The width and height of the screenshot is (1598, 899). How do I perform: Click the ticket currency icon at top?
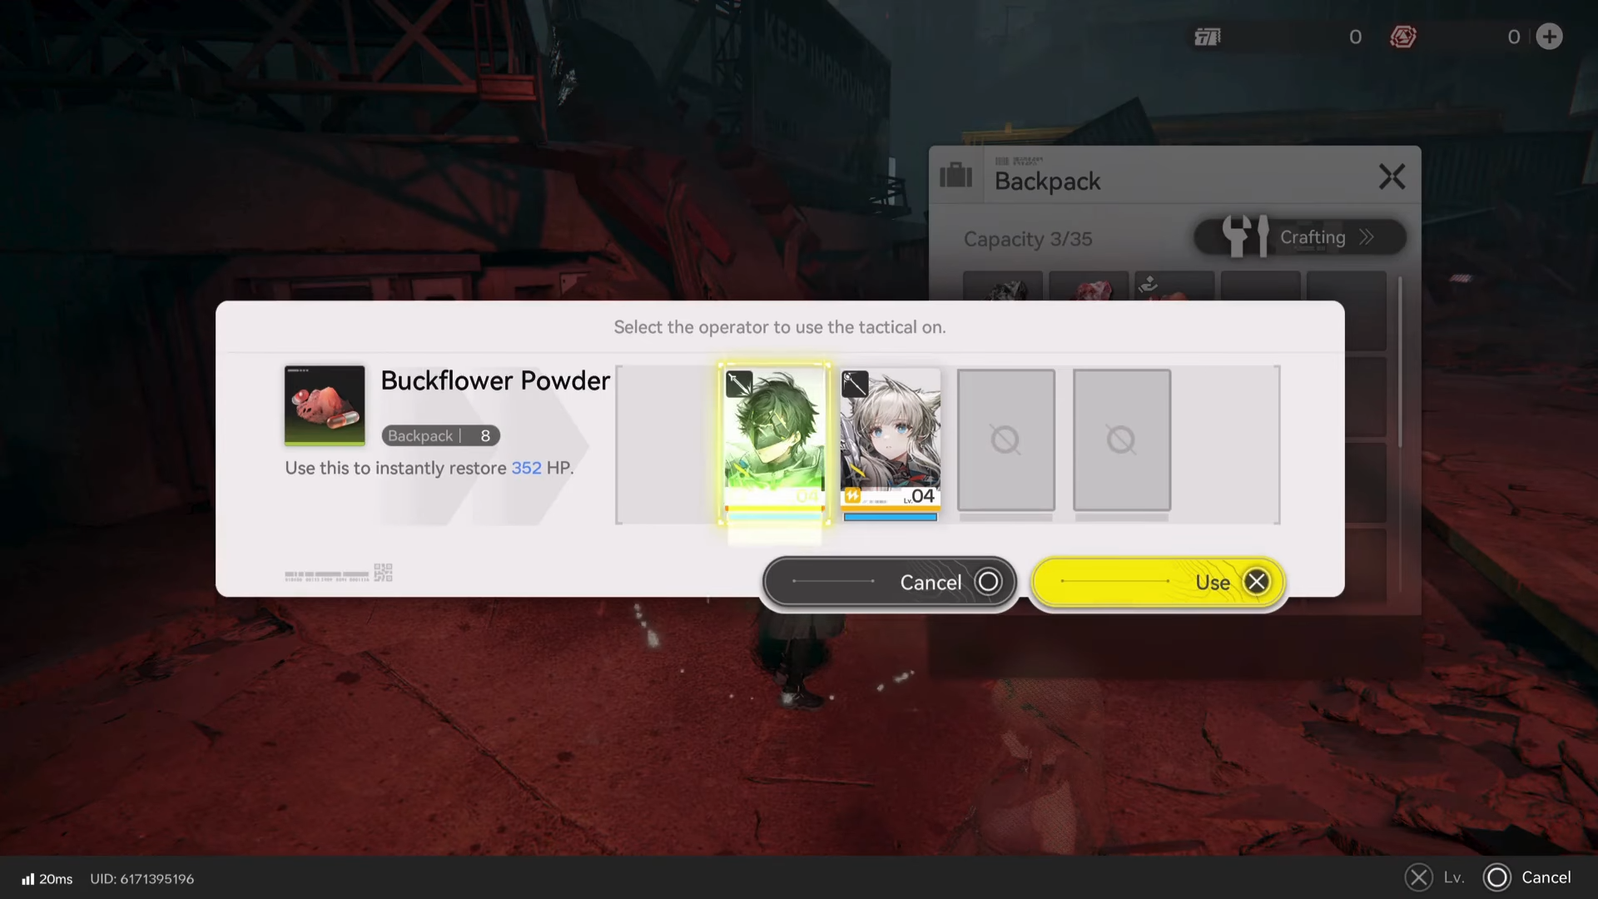click(1208, 37)
